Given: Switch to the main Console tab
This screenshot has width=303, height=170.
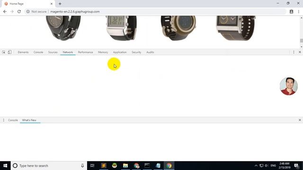Looking at the screenshot, I should 38,52.
